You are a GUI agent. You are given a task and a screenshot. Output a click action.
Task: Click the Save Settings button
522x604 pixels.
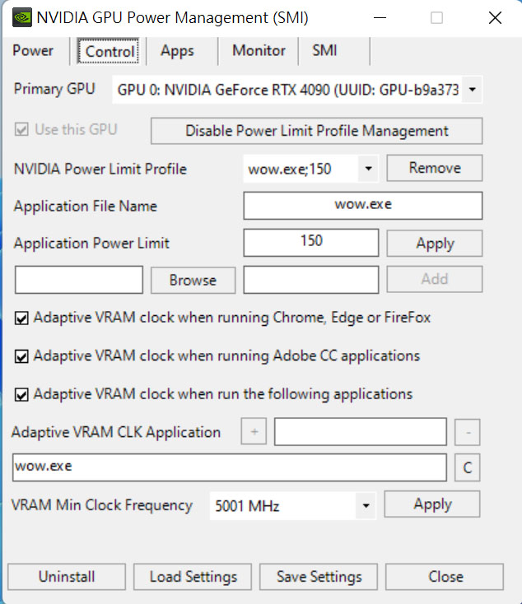(319, 577)
